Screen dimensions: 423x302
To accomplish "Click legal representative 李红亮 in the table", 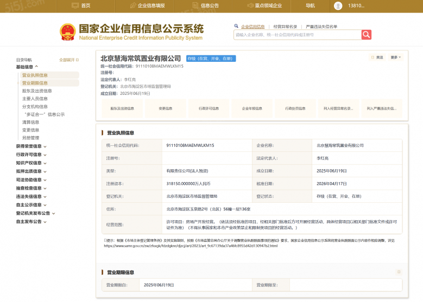I will coord(323,158).
